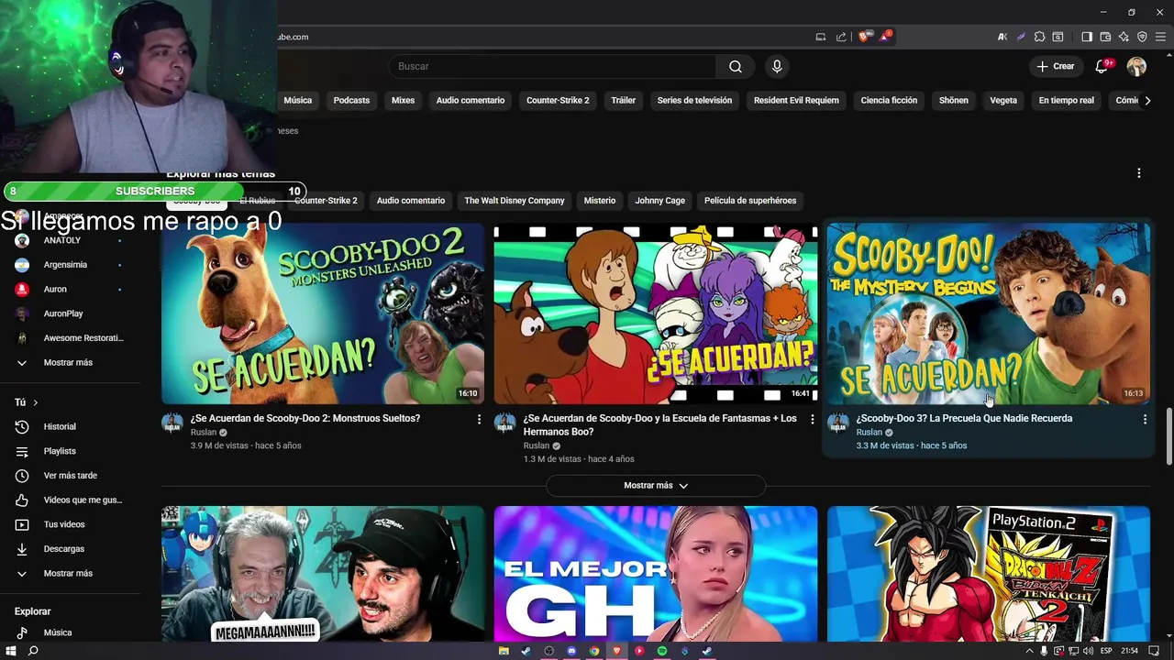1174x660 pixels.
Task: Select the Misterio topic chip
Action: 600,200
